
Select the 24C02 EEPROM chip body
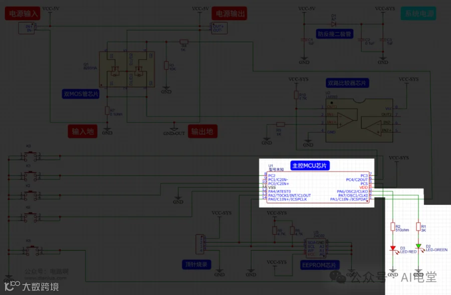point(316,247)
